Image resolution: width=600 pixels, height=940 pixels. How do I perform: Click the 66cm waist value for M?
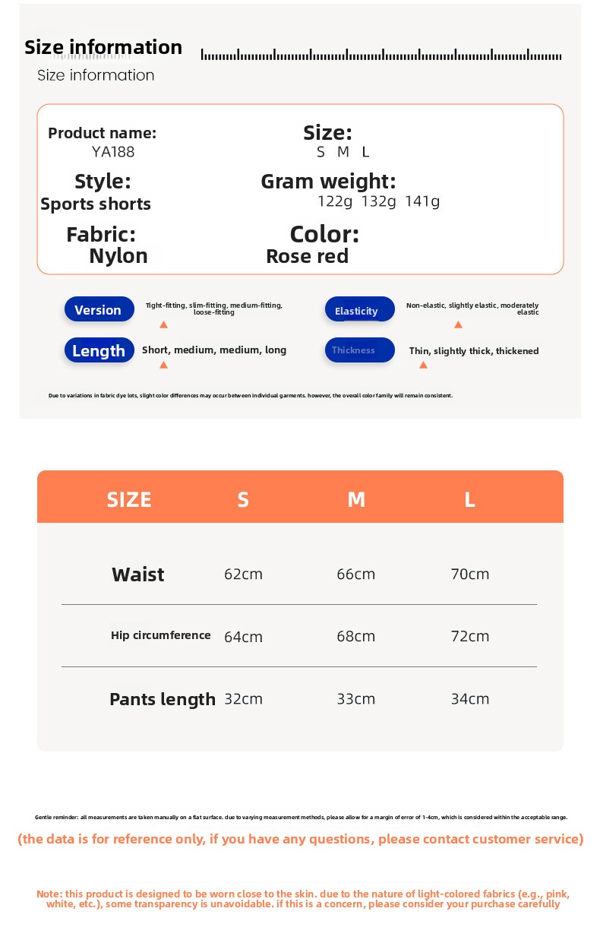coord(356,574)
